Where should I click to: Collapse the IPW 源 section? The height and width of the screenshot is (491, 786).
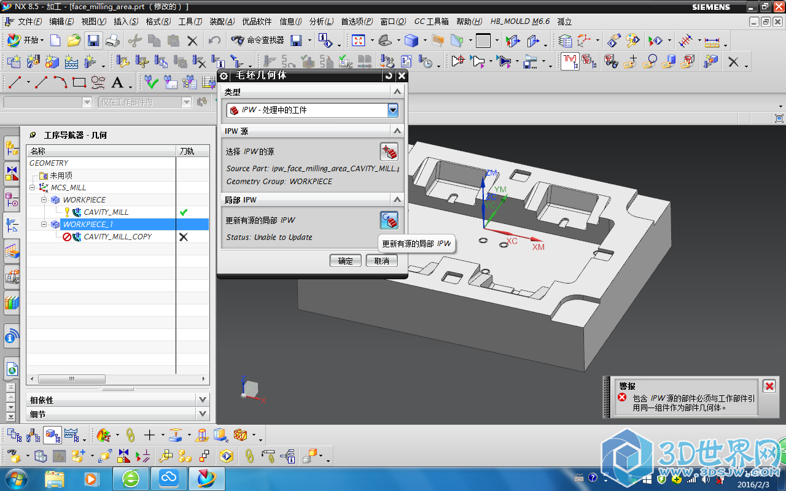(397, 131)
